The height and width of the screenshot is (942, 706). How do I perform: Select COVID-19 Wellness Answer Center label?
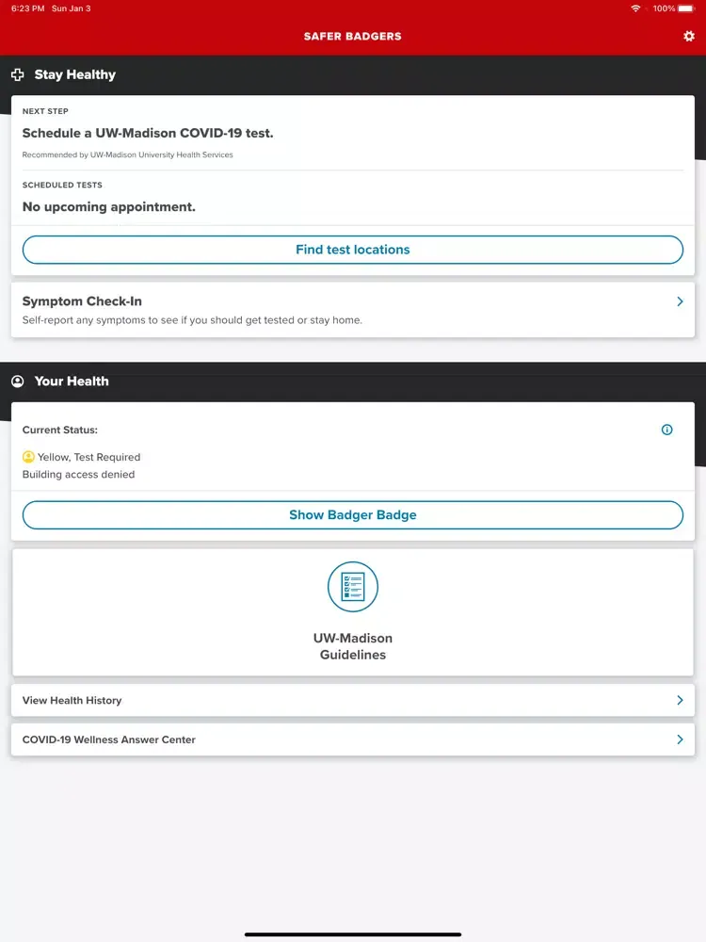(x=108, y=739)
